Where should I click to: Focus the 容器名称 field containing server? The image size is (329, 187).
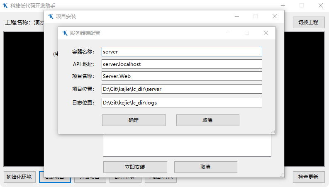pyautogui.click(x=182, y=51)
